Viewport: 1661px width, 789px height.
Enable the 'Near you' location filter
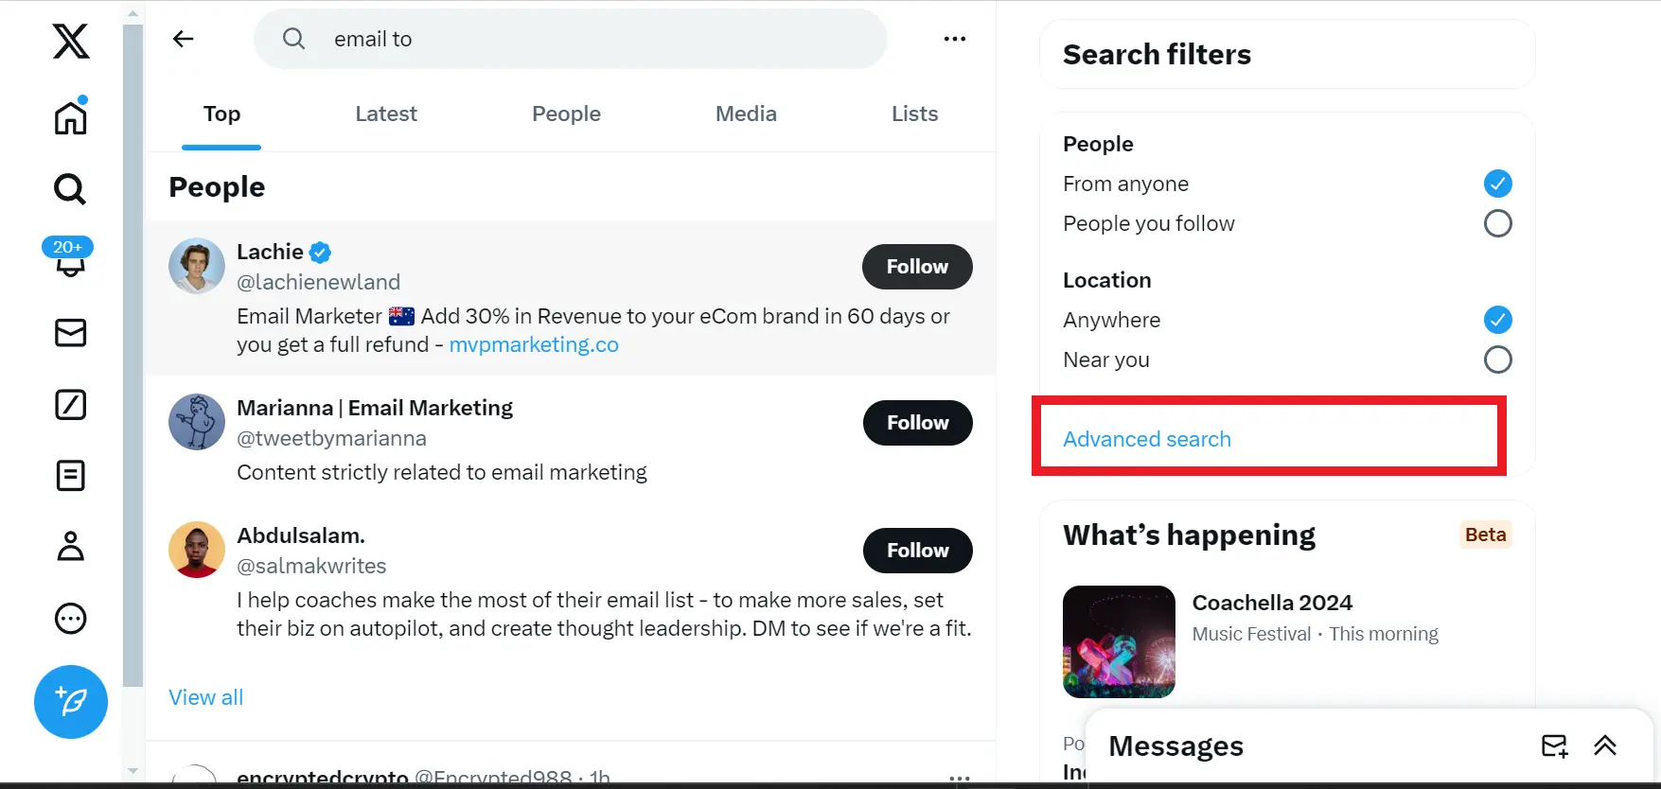coord(1498,359)
